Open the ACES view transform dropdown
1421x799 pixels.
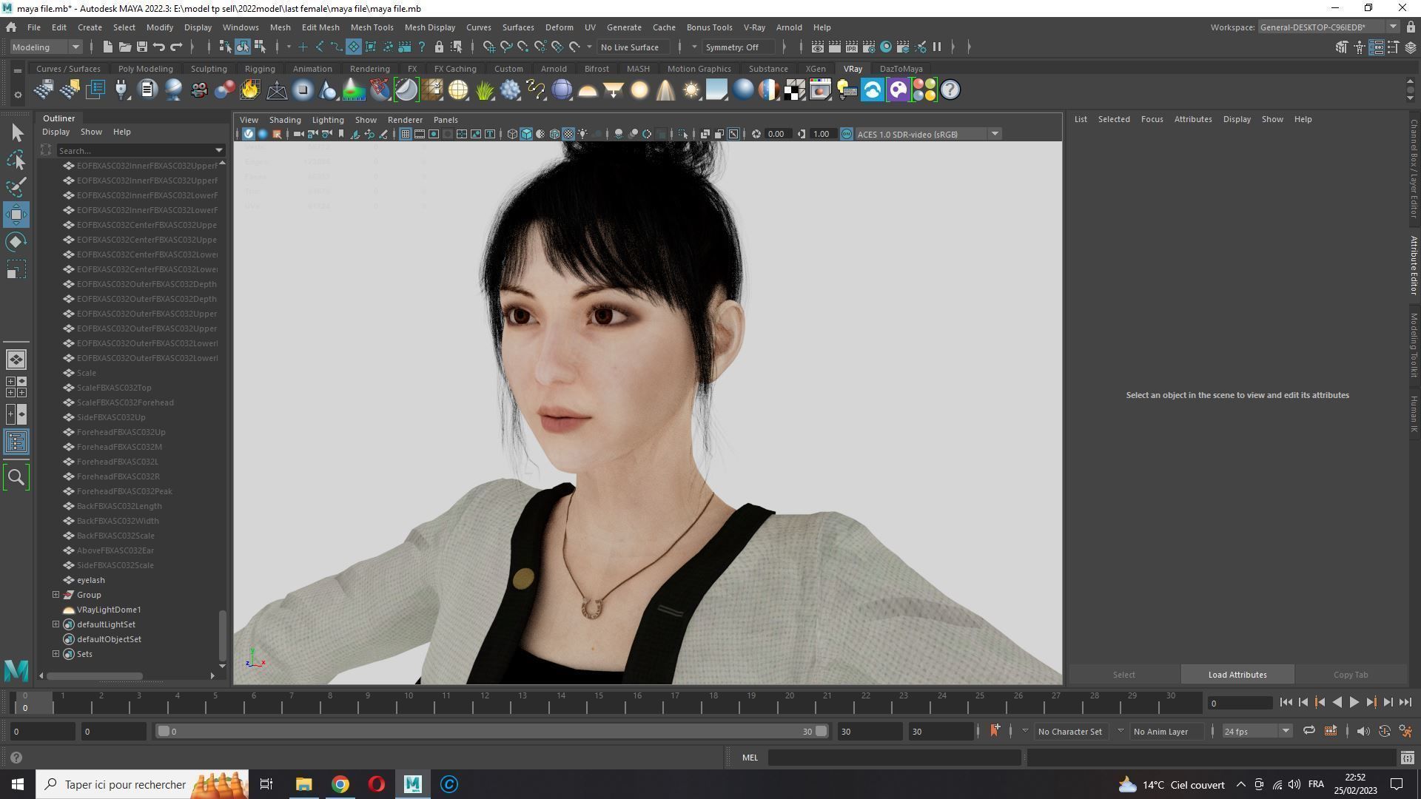995,134
